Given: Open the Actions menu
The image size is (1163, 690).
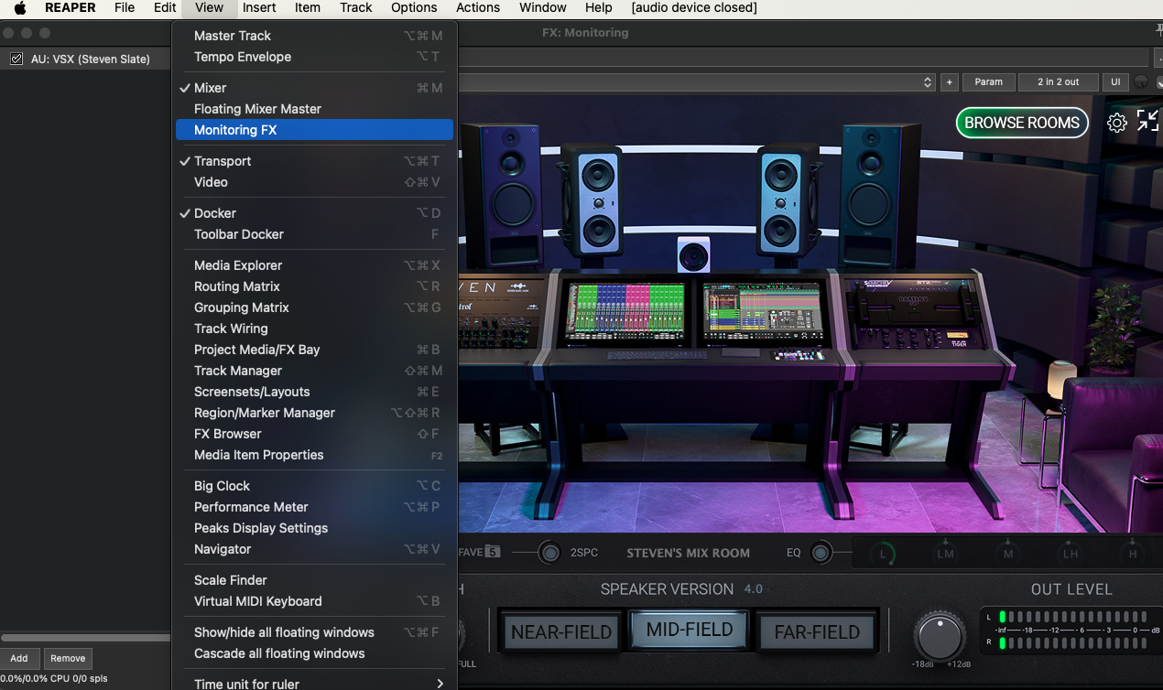Looking at the screenshot, I should [x=478, y=7].
